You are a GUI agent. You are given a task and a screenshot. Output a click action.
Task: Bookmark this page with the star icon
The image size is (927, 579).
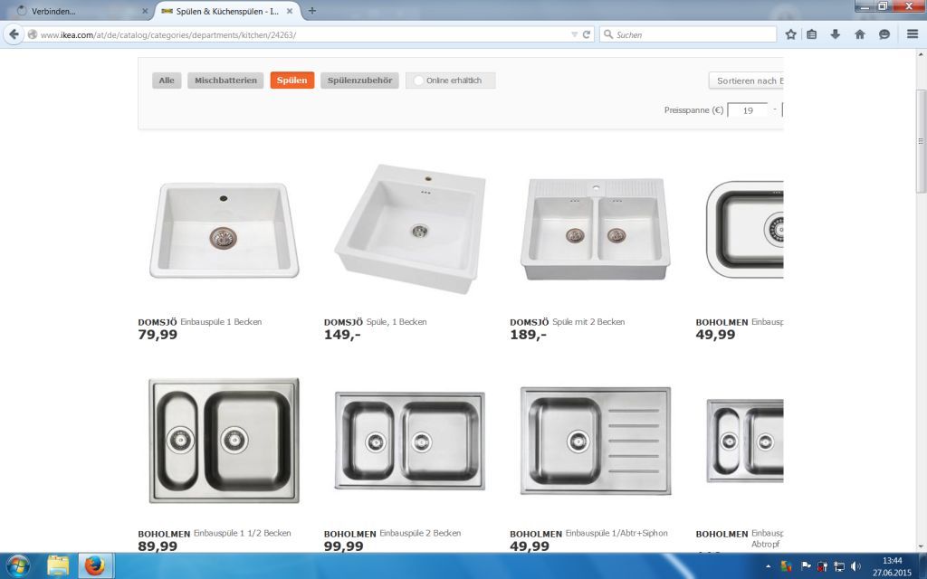pyautogui.click(x=790, y=35)
